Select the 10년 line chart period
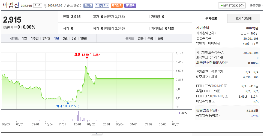Viewport: 264px width, 136px height. [83, 38]
